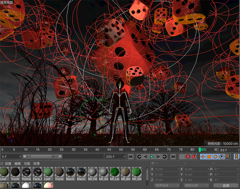Toggle parameter (P) keyframe recording

pyautogui.click(x=222, y=157)
